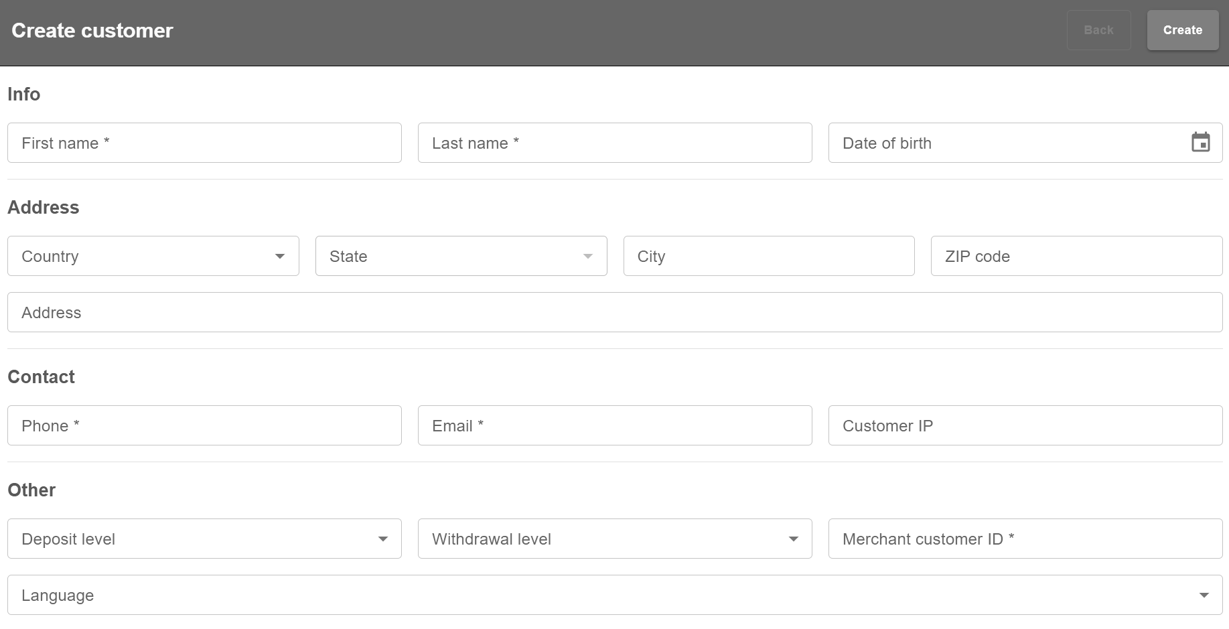Focus the ZIP code field
The width and height of the screenshot is (1229, 629).
tap(1076, 256)
